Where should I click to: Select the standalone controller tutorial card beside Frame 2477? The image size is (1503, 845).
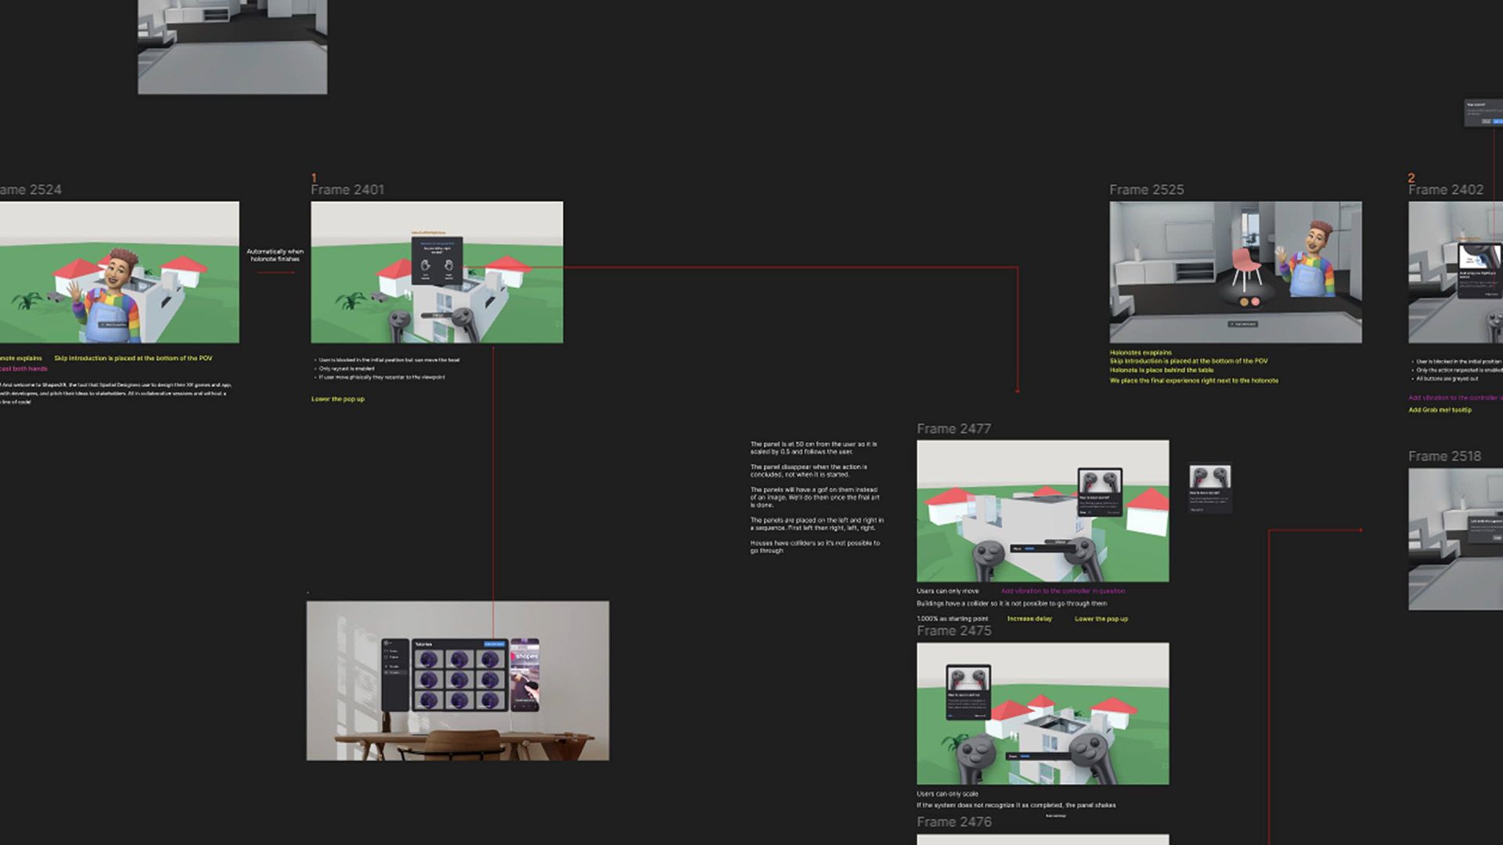coord(1209,489)
